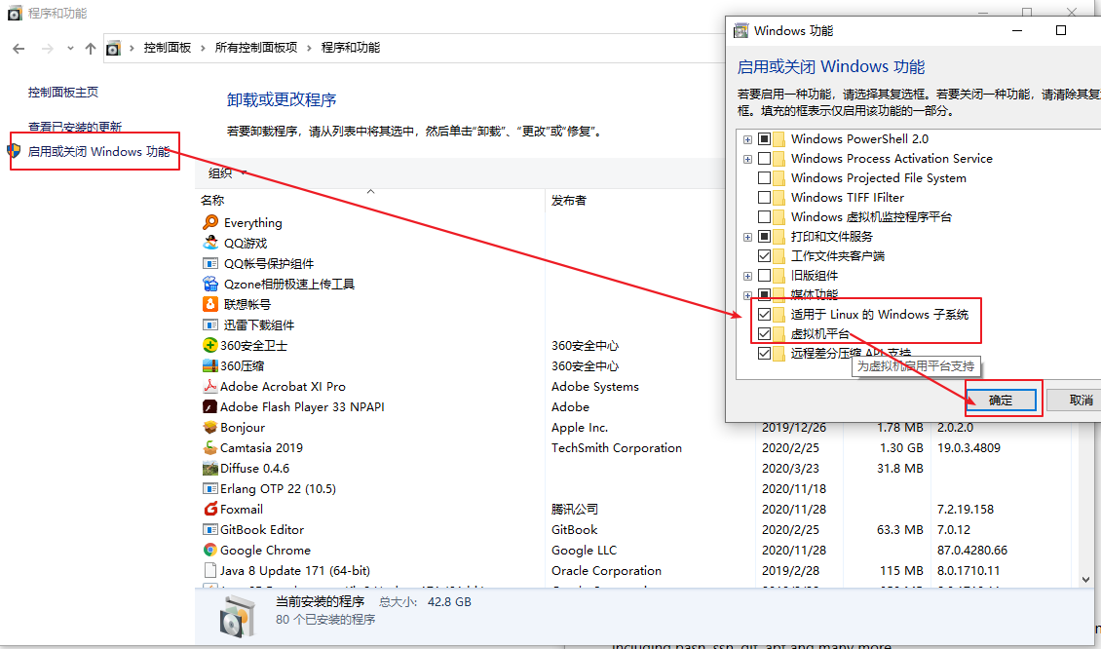Toggle 适用于 Linux 的 Windows 子系统 checkbox

(764, 315)
